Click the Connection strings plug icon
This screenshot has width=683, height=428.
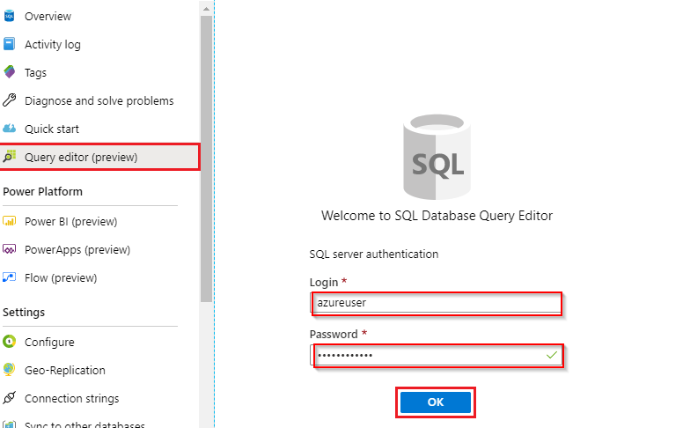click(x=9, y=397)
